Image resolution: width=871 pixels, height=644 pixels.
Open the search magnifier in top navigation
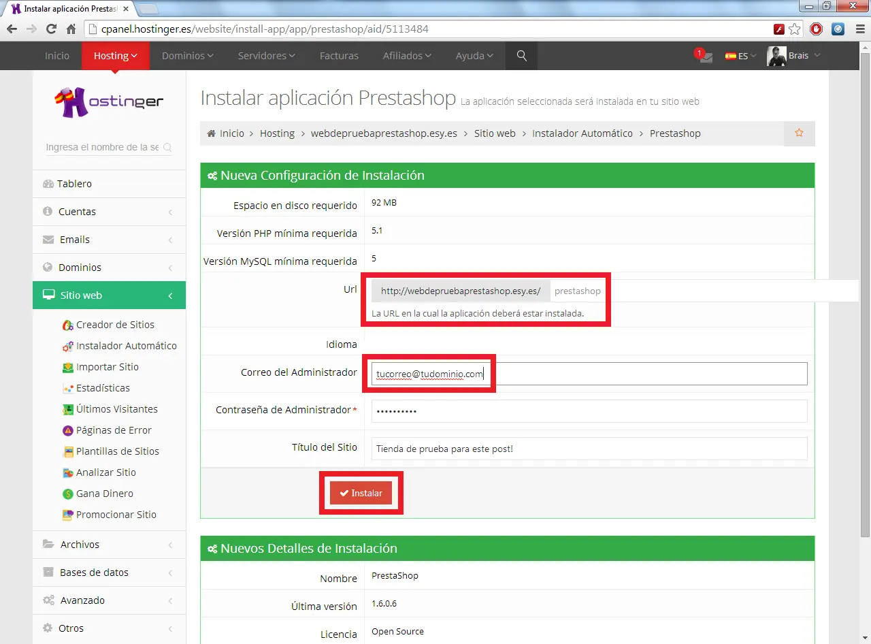pyautogui.click(x=522, y=56)
